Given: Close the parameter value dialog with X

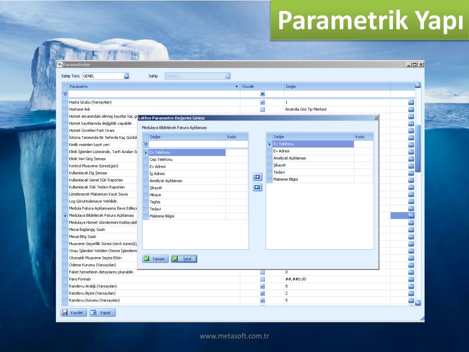Looking at the screenshot, I should pos(376,118).
